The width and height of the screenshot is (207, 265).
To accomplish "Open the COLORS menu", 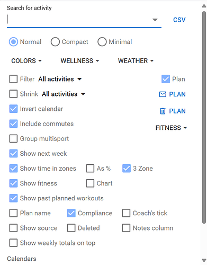I will tap(26, 61).
